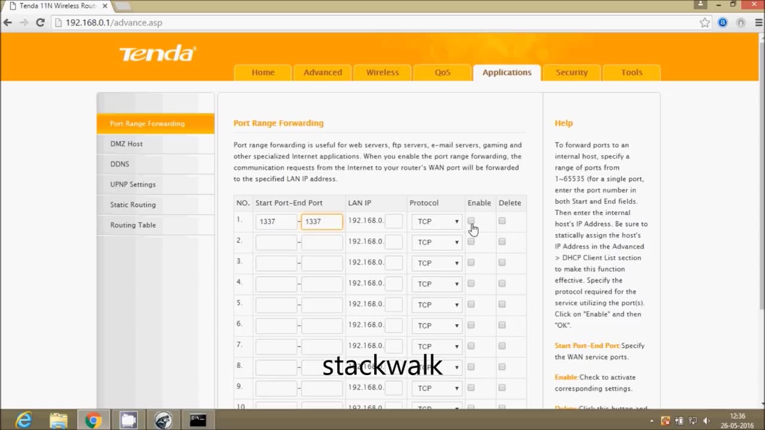Open the Protocol dropdown for rule 4
The height and width of the screenshot is (430, 765).
437,284
